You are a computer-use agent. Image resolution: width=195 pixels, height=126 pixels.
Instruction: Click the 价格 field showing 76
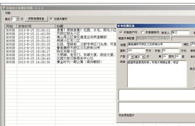pyautogui.click(x=171, y=50)
